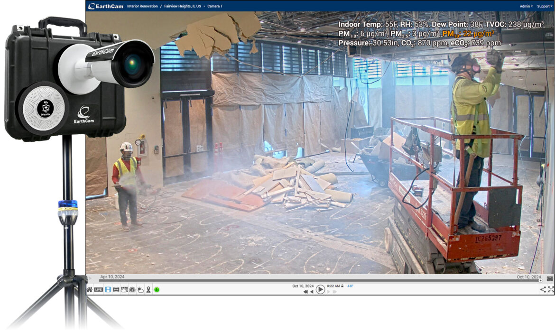
Task: Switch to the LIVE camera view
Action: pos(98,289)
